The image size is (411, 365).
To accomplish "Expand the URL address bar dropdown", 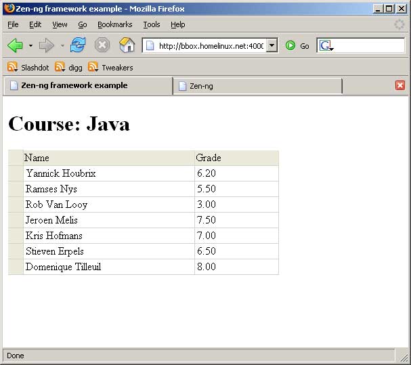I will (x=272, y=45).
